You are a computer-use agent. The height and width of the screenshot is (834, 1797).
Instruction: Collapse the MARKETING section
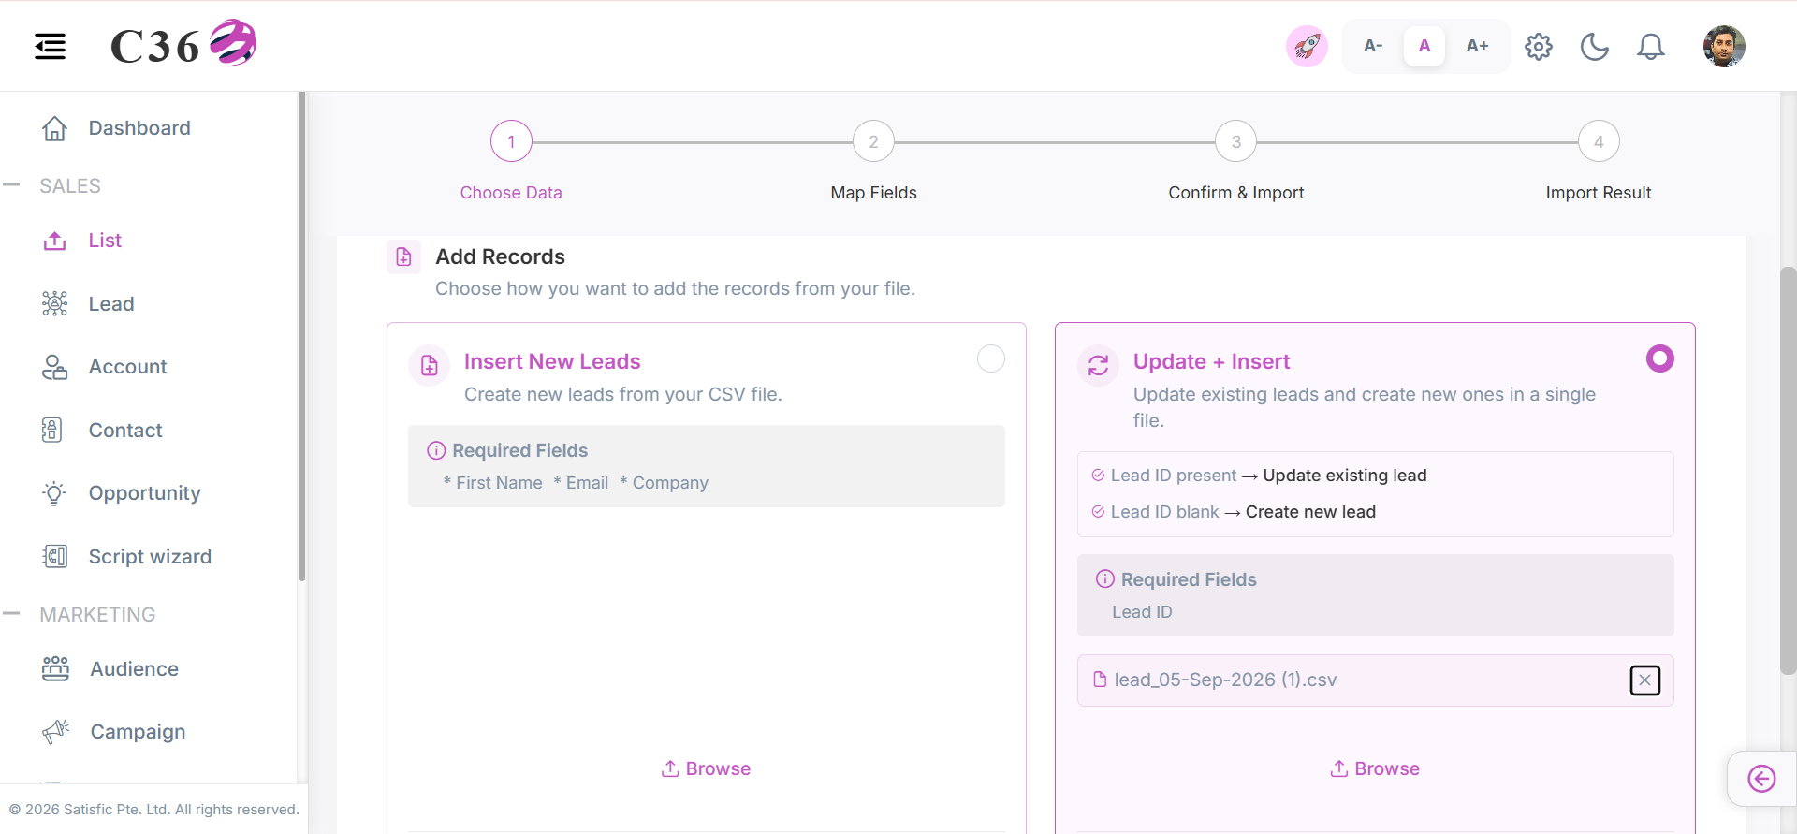click(x=11, y=614)
